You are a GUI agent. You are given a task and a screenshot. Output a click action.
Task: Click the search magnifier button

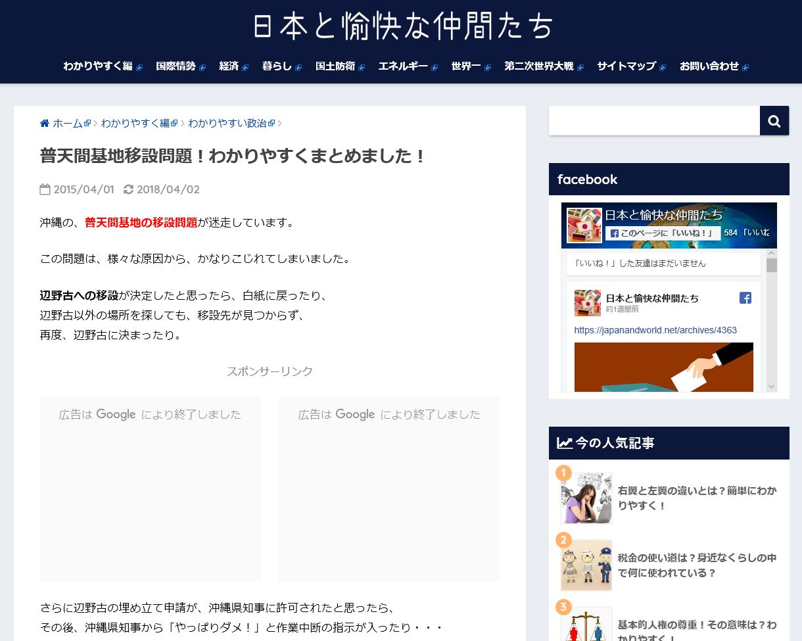[774, 121]
